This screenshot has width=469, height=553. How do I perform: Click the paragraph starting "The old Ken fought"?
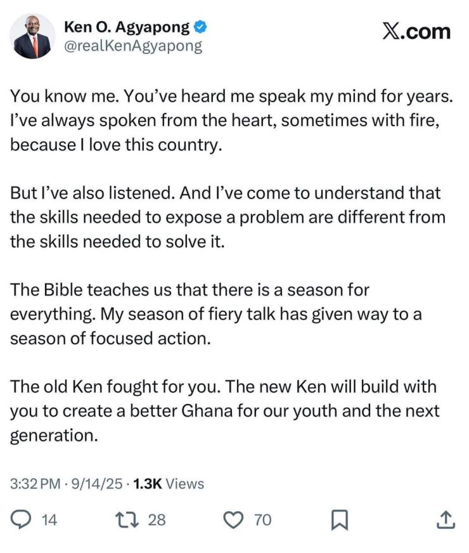click(x=225, y=411)
